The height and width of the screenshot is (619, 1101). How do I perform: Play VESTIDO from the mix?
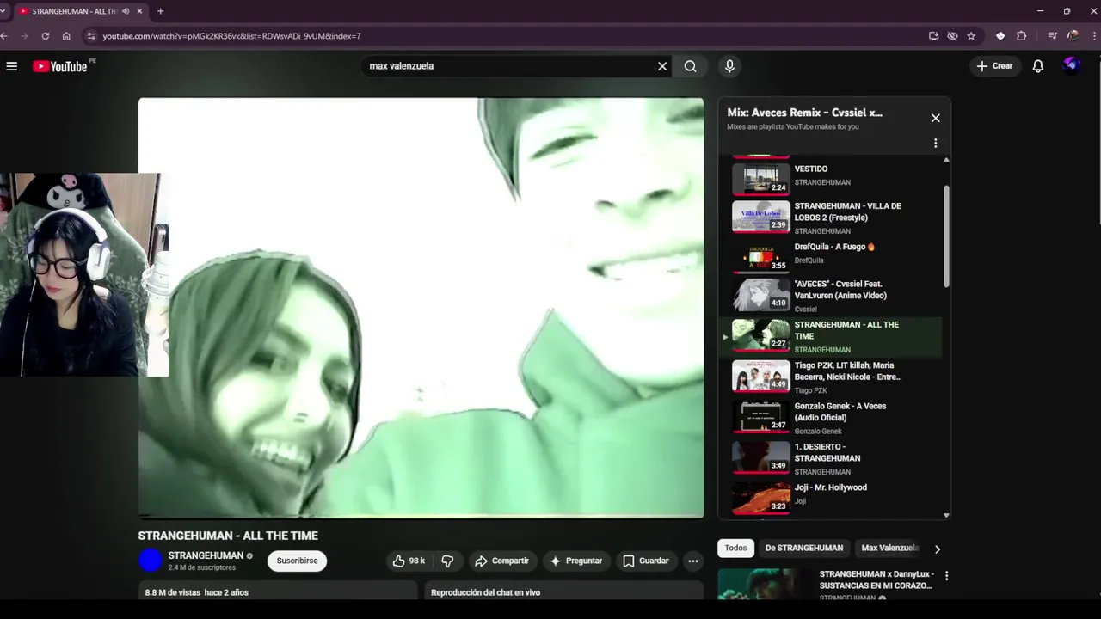(x=830, y=177)
